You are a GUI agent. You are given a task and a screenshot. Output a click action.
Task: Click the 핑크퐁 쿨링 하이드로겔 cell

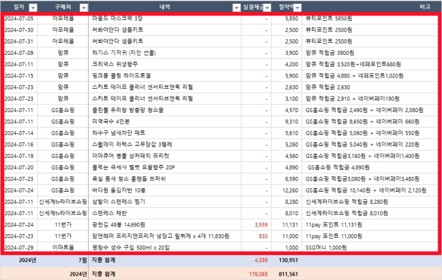click(121, 76)
